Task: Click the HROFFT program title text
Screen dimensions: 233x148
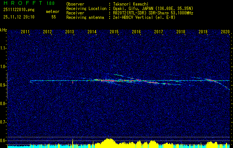Action: (23, 3)
